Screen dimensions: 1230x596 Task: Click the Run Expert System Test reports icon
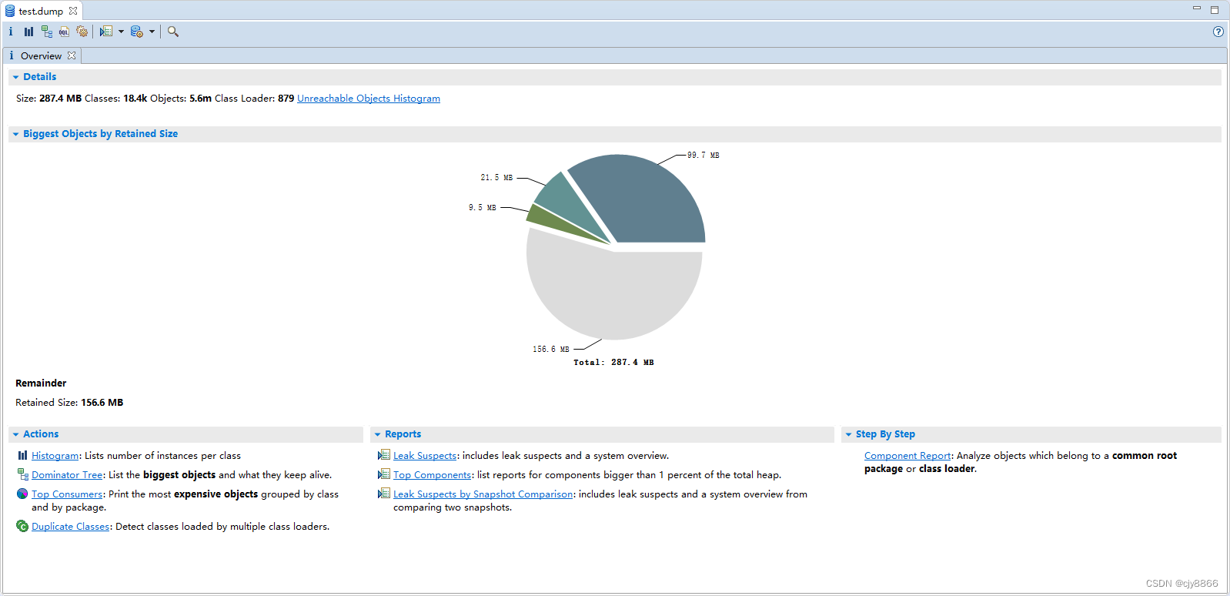[106, 32]
